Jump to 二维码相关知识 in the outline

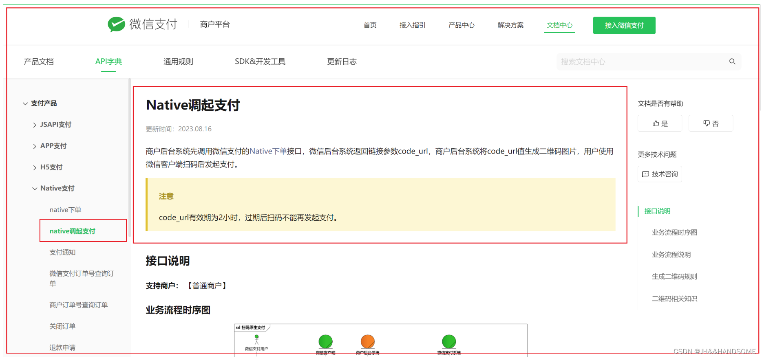click(x=674, y=299)
